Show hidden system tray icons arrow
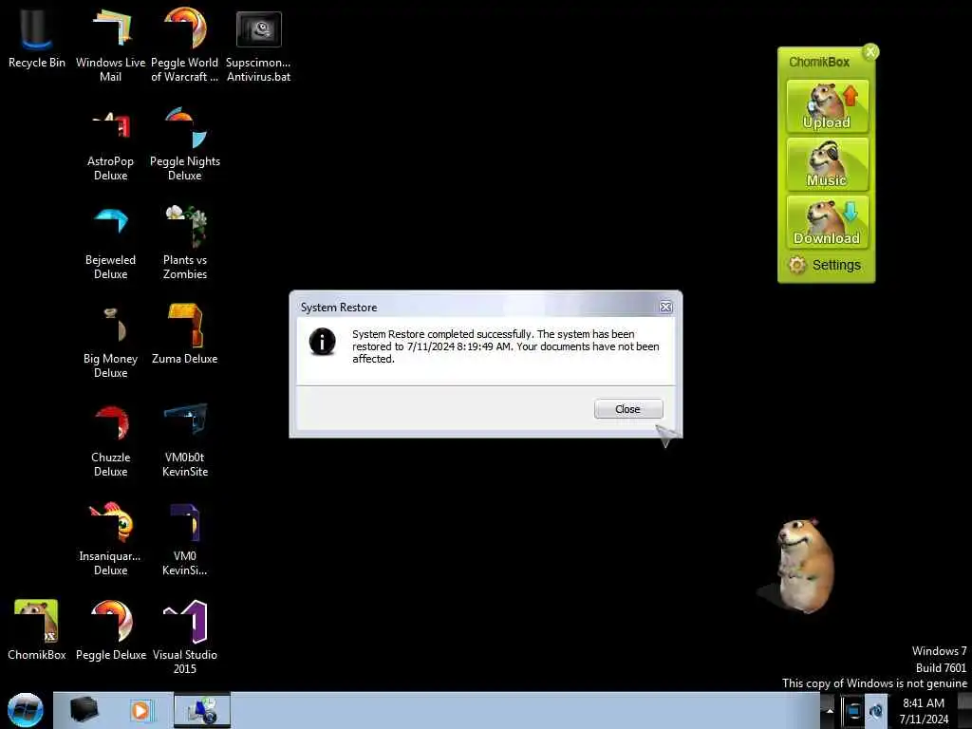 pyautogui.click(x=830, y=710)
